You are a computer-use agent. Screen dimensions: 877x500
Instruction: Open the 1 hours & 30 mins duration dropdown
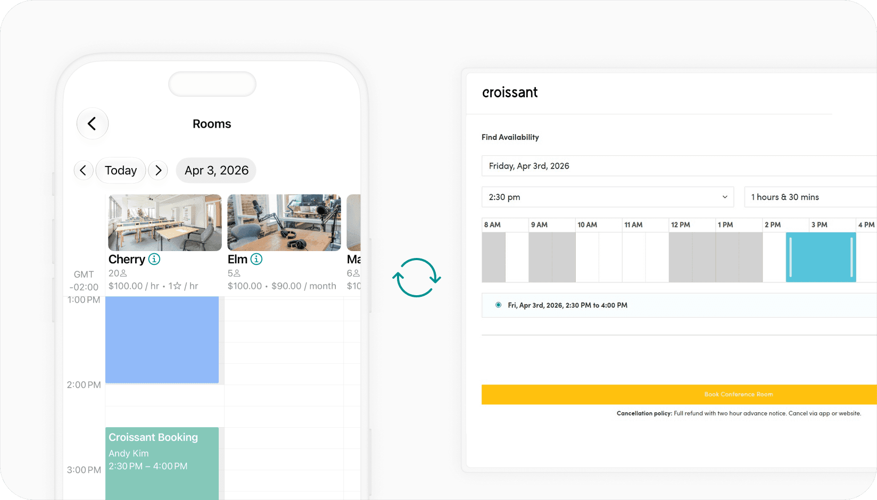tap(810, 197)
